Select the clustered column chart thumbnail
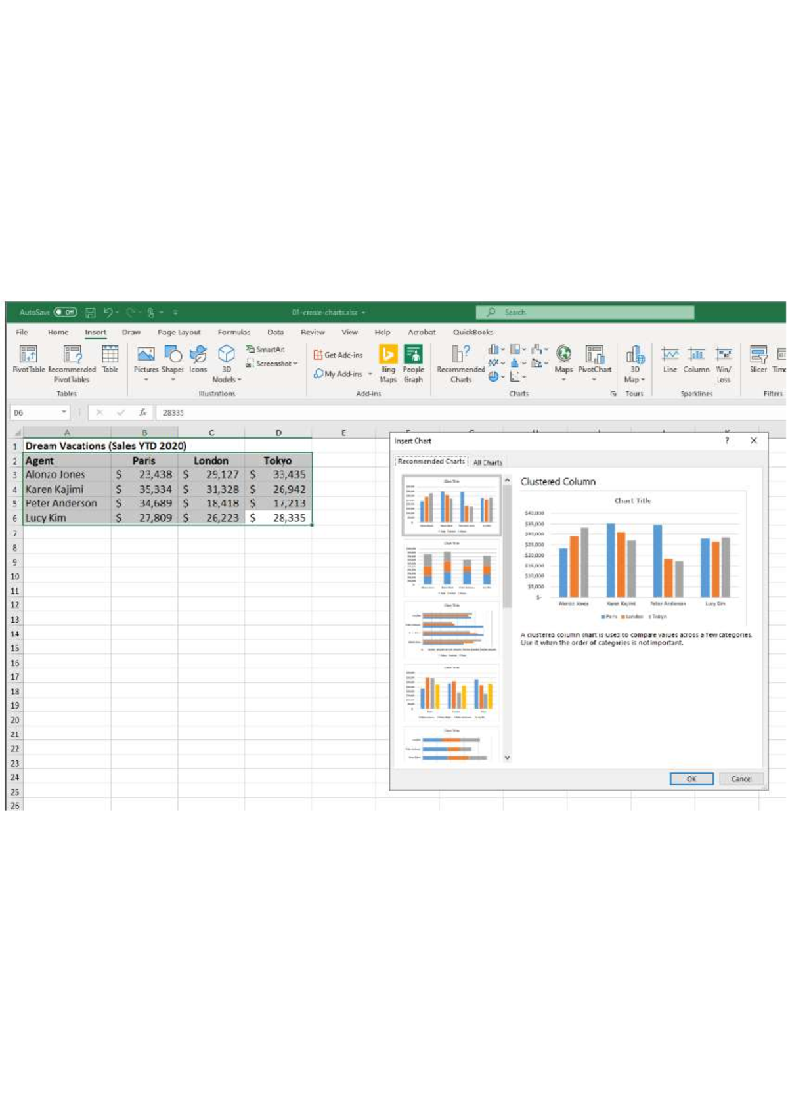788x1115 pixels. tap(451, 505)
